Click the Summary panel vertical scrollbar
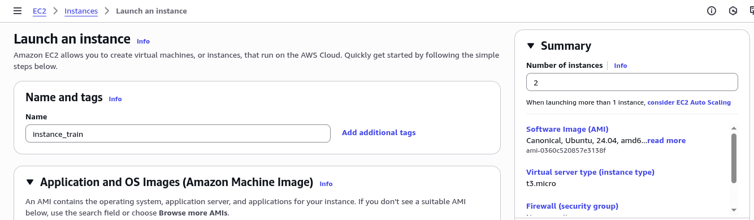This screenshot has width=754, height=220. [734, 158]
